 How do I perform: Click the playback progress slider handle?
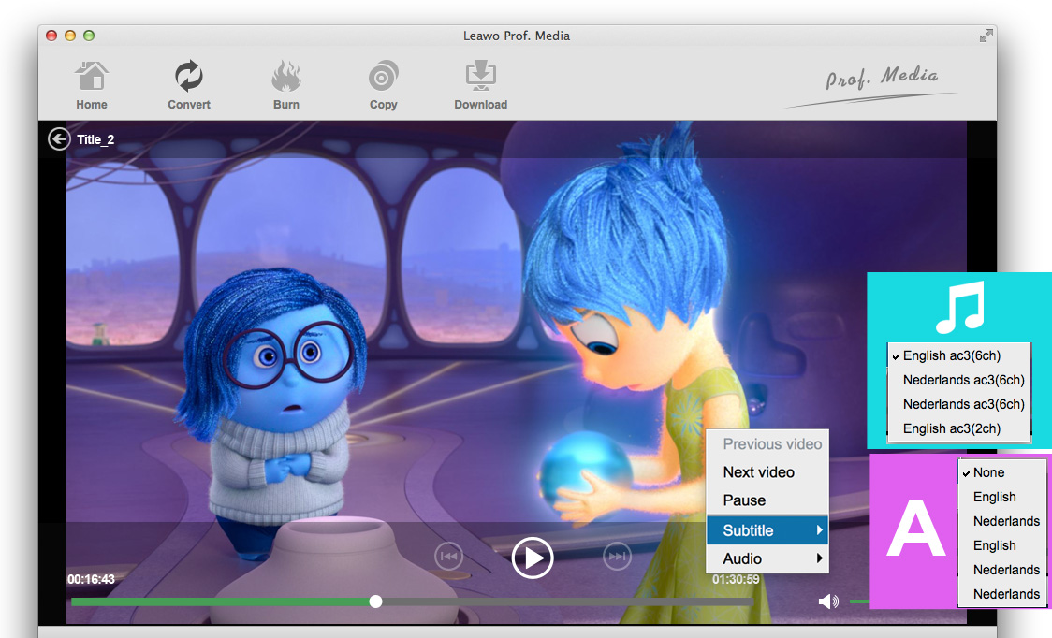pyautogui.click(x=375, y=602)
